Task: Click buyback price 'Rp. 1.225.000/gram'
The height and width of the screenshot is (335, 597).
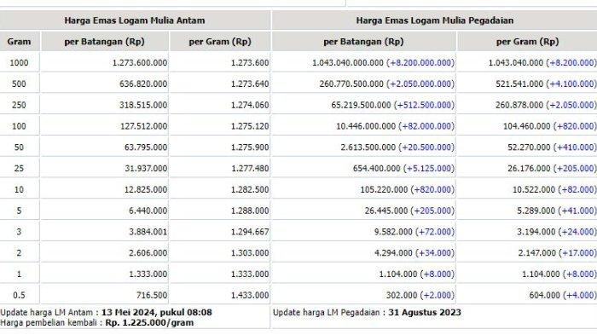Action: point(149,323)
